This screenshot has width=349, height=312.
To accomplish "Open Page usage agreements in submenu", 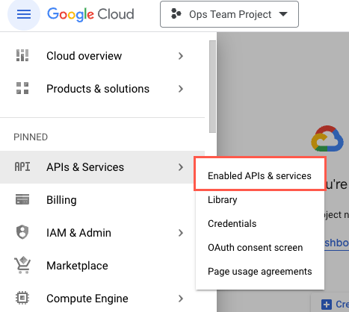I will (260, 272).
